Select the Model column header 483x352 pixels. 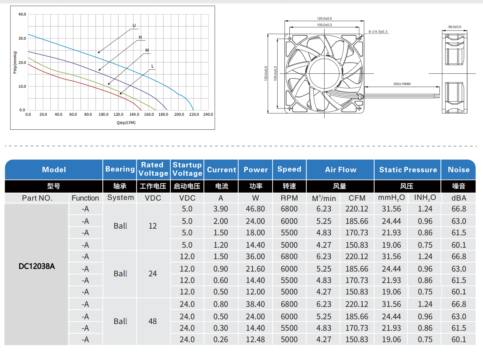(x=54, y=169)
